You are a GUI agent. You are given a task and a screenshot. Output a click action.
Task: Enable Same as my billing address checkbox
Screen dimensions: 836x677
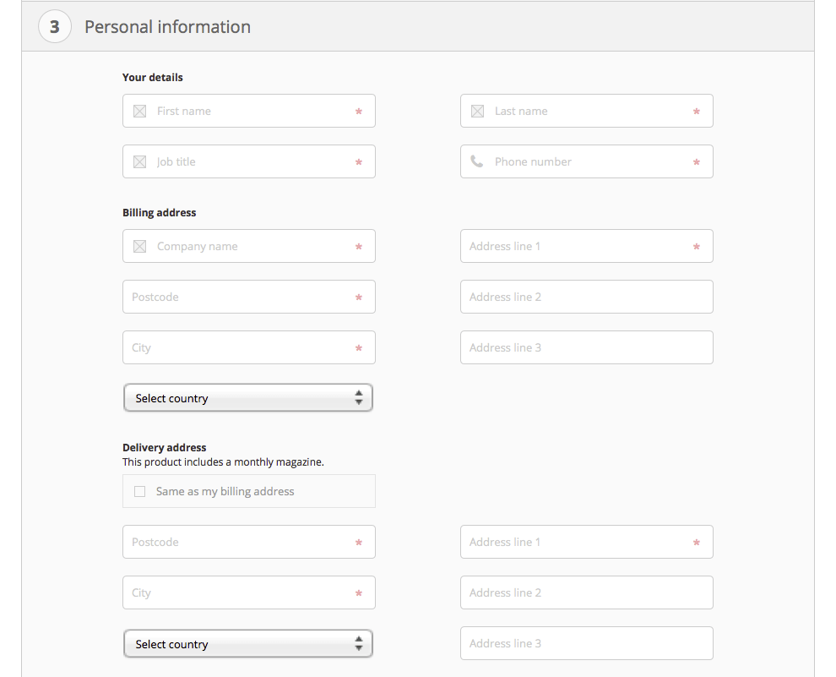point(140,491)
